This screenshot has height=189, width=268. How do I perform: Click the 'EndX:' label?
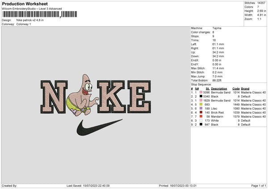195,60
